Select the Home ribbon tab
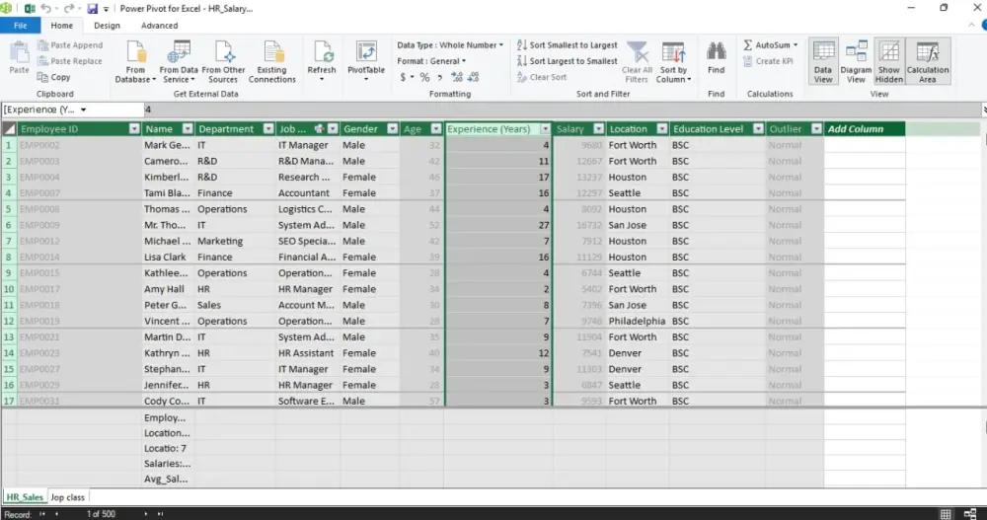 pos(61,26)
